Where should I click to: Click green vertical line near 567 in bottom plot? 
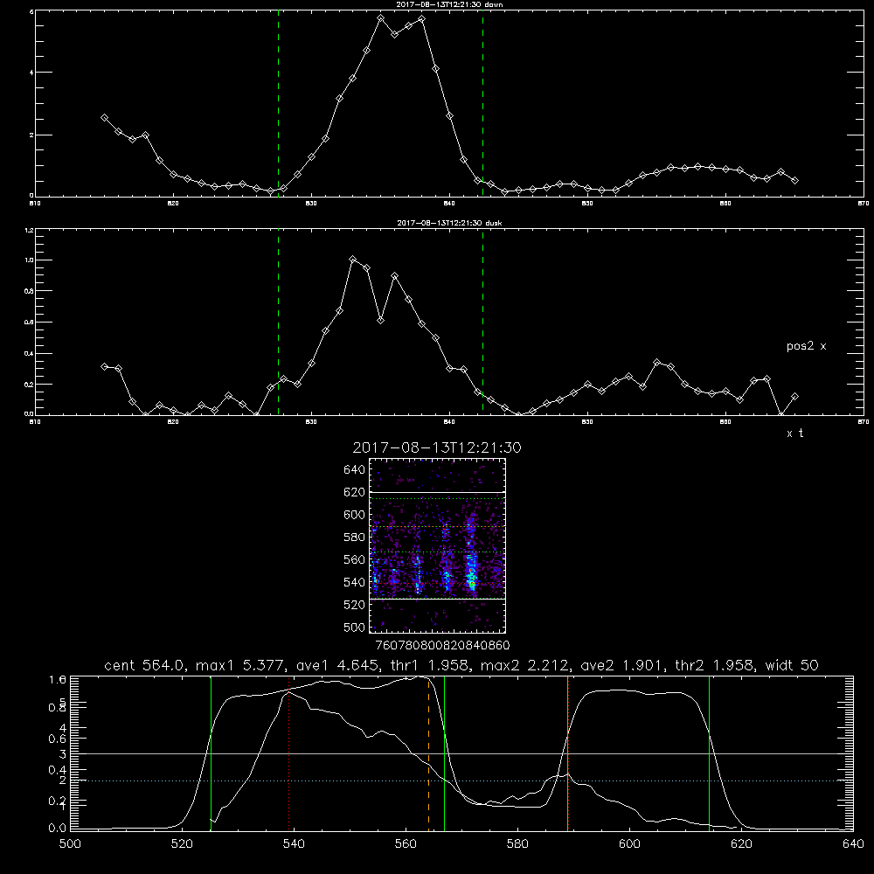coord(444,753)
